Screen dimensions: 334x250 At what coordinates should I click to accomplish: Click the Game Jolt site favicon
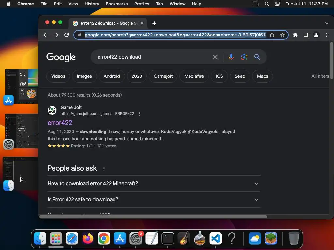click(x=52, y=110)
